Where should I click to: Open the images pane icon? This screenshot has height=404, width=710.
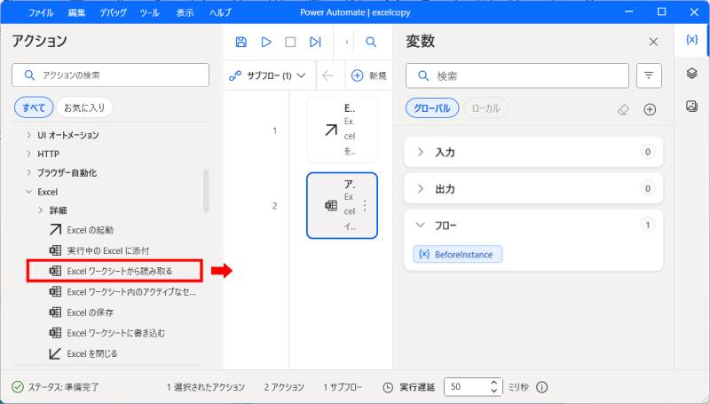pyautogui.click(x=692, y=106)
